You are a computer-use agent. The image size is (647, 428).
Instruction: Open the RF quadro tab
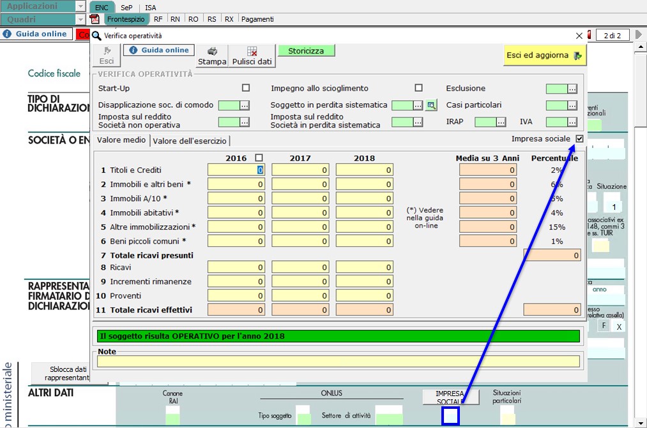point(158,19)
